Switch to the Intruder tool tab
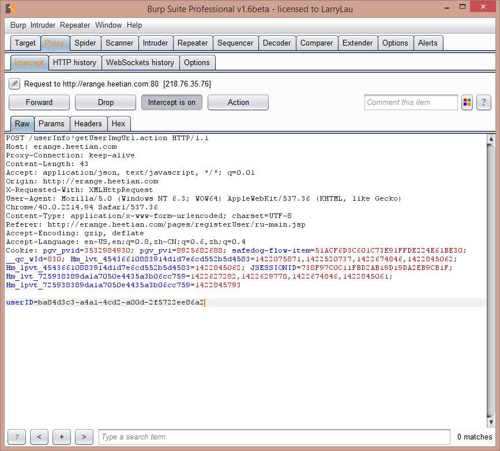 [x=155, y=43]
